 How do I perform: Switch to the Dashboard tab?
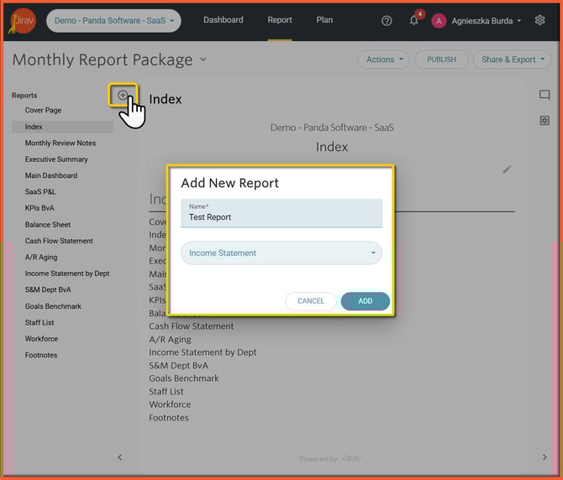[223, 20]
